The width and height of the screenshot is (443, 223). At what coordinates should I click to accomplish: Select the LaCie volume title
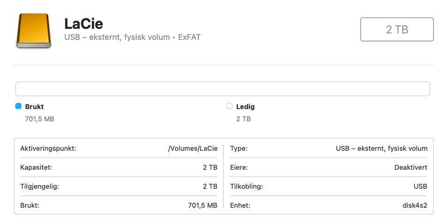pos(84,24)
